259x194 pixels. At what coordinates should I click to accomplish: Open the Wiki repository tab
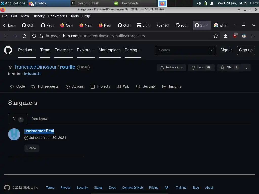click(x=123, y=86)
